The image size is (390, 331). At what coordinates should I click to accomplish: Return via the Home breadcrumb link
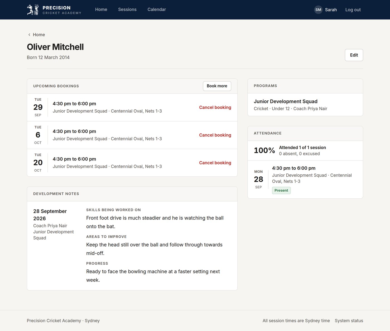click(39, 35)
